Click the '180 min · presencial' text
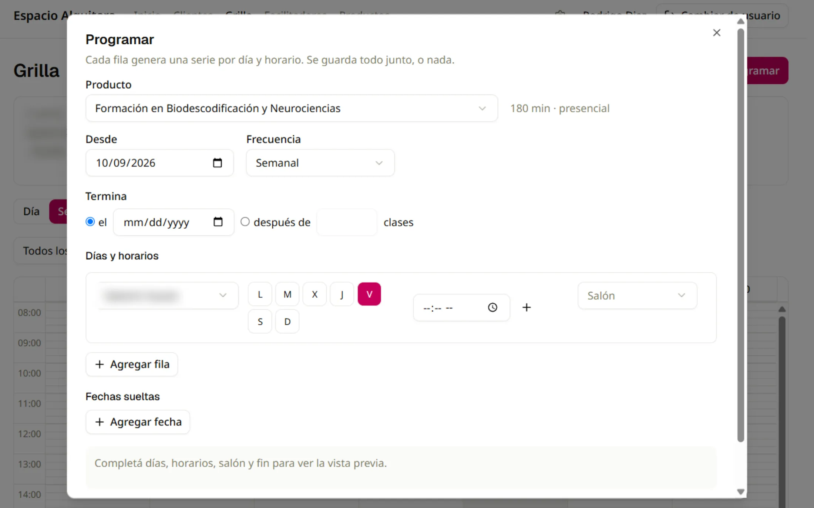Viewport: 814px width, 508px height. 560,108
